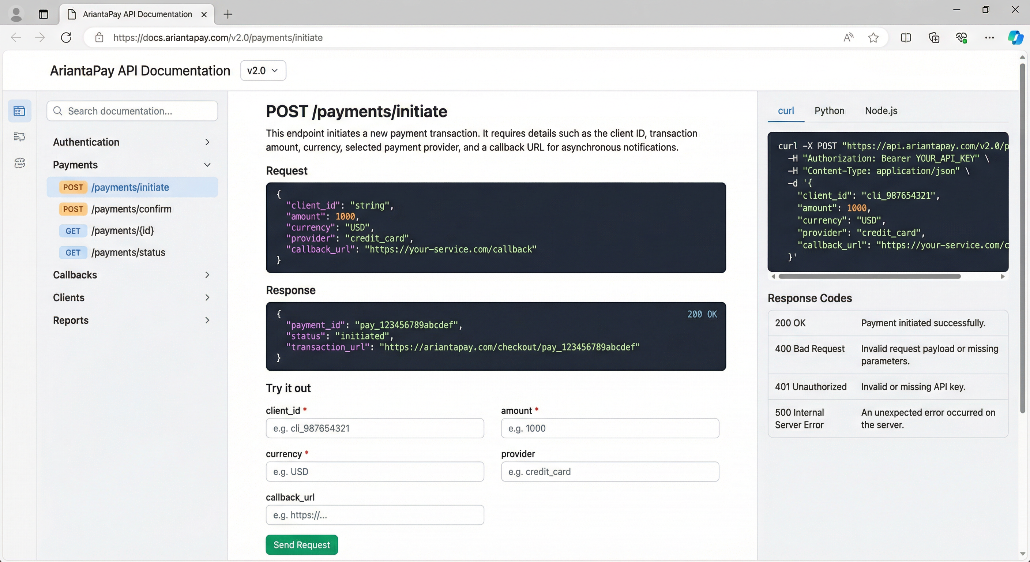The height and width of the screenshot is (562, 1030).
Task: Open browser Collections icon
Action: click(x=934, y=38)
